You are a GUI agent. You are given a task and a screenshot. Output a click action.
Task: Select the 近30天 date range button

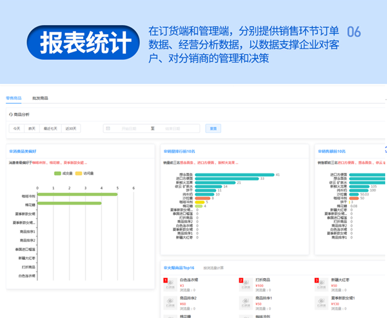pos(71,128)
